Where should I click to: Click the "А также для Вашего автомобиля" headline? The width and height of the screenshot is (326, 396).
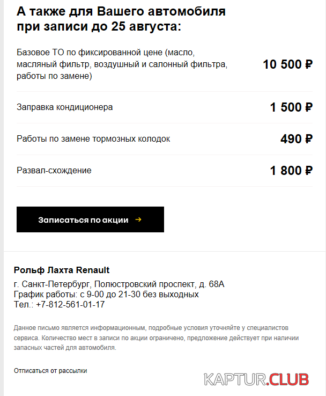121,11
